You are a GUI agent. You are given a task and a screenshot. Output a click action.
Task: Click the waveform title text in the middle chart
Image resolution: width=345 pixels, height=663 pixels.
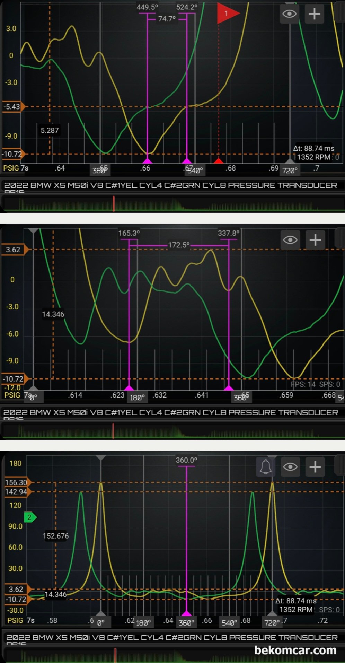click(171, 412)
